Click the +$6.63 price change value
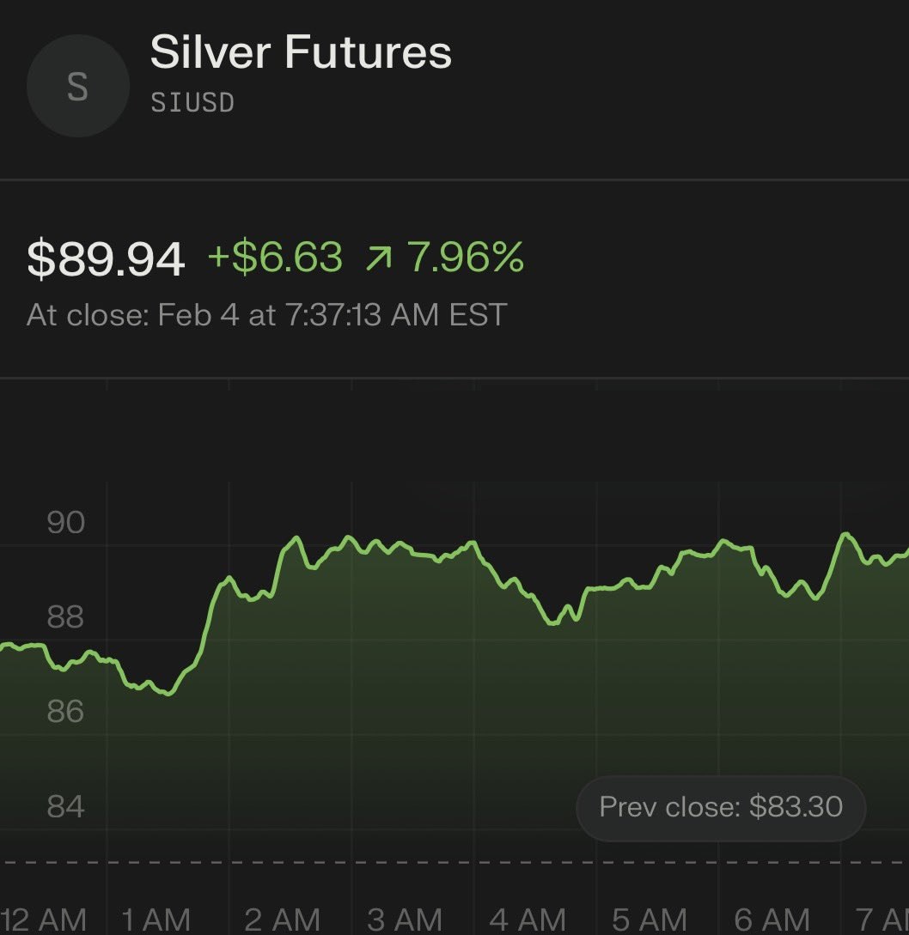Viewport: 909px width, 935px height. (x=275, y=258)
